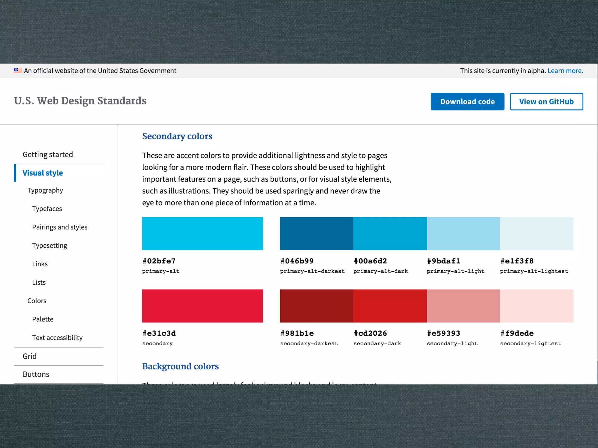This screenshot has width=598, height=448.
Task: Open Getting started in sidebar
Action: point(48,155)
